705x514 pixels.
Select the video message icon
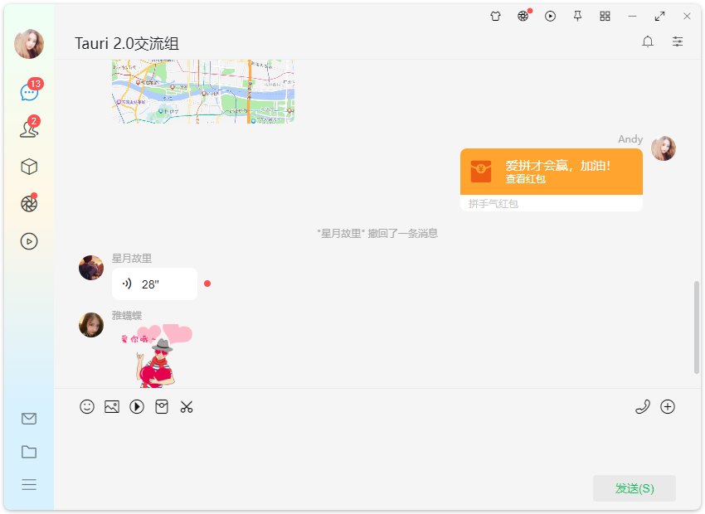coord(137,406)
